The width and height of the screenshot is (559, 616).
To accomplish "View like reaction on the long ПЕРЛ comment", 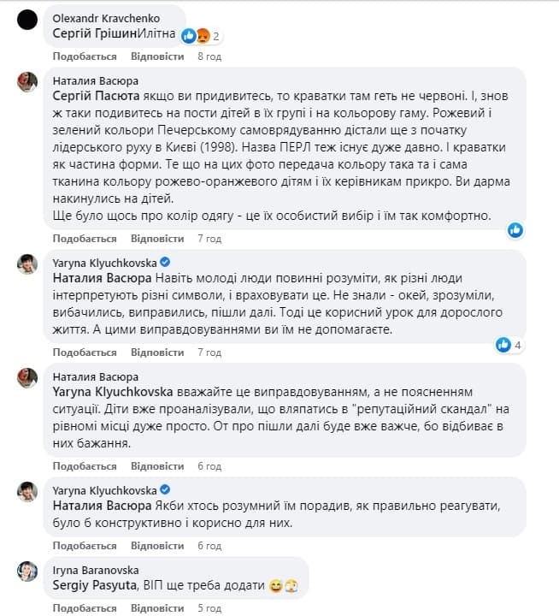I will [515, 229].
